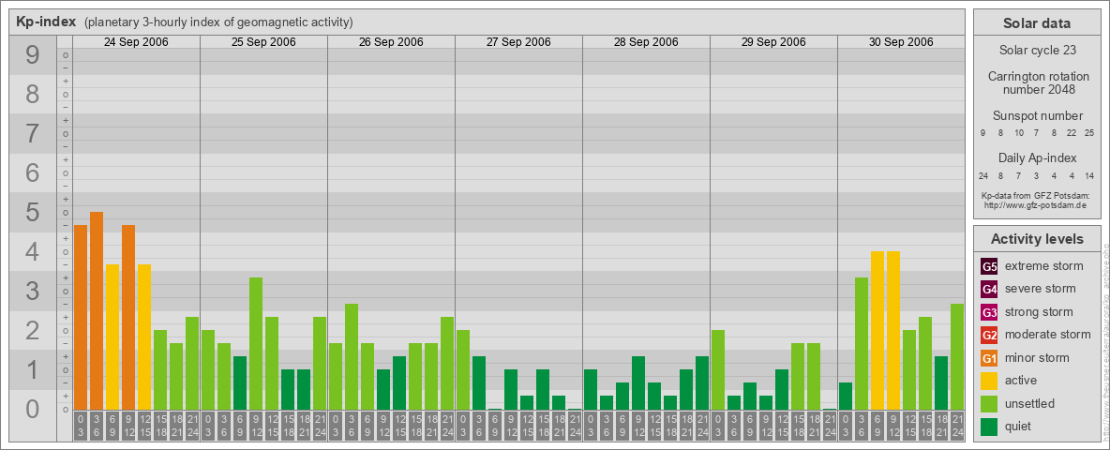This screenshot has width=1110, height=450.
Task: Click the yellow bar on 30 Sep, hours 6-9
Action: tap(877, 330)
